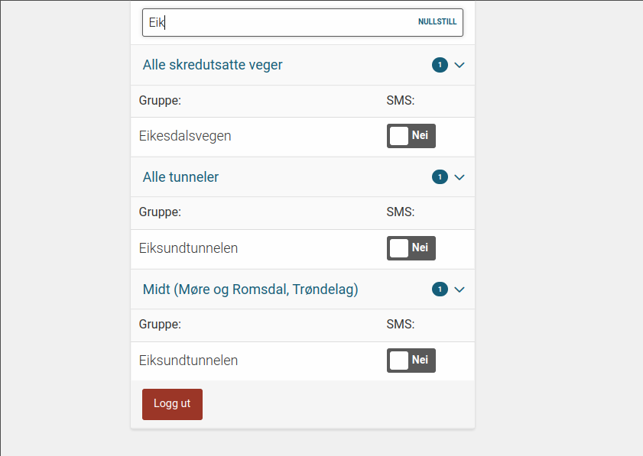Click the Eikesdalsvegen row label

pos(185,136)
